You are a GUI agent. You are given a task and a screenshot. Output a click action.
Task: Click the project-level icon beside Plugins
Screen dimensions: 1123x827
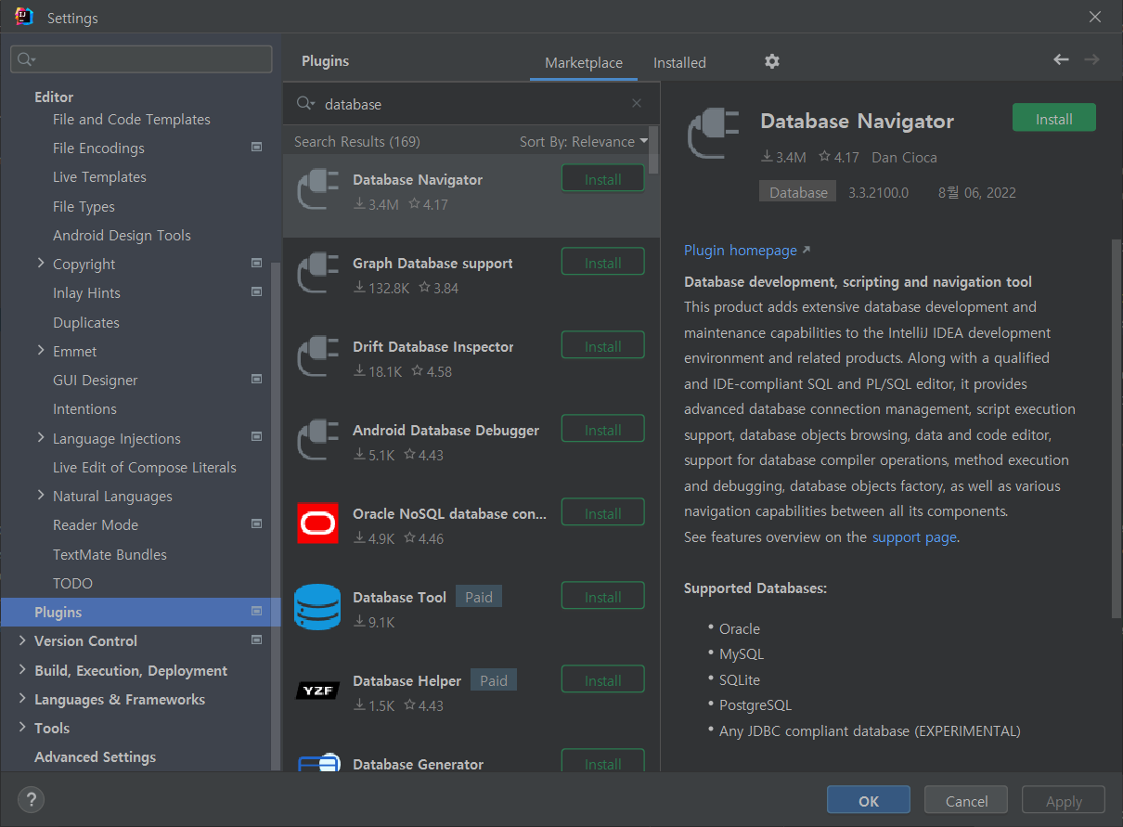click(257, 611)
